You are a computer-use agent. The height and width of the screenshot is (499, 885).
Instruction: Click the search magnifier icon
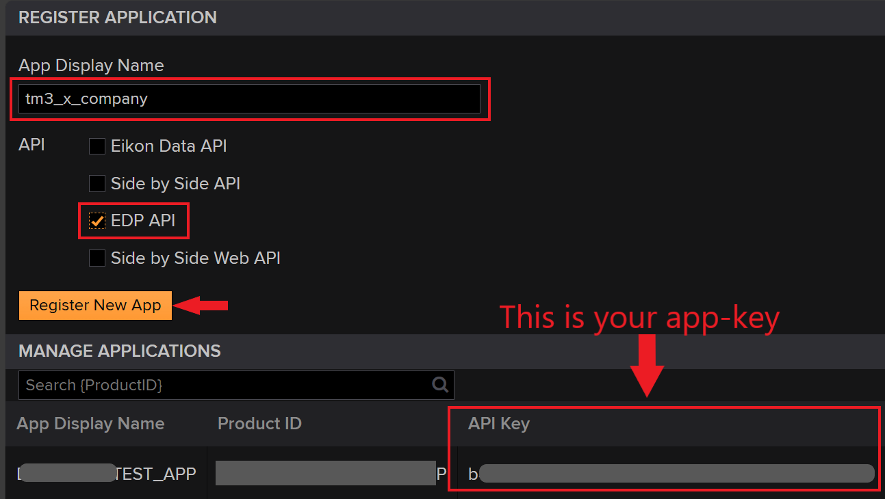[441, 384]
